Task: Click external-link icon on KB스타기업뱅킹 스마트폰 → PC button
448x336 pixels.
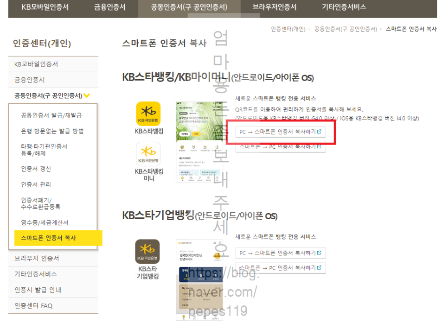Action: tap(319, 267)
